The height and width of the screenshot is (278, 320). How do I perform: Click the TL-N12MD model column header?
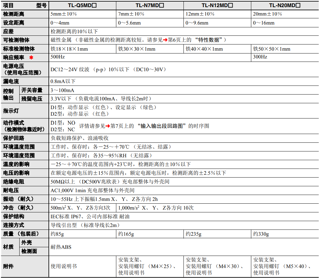point(217,5)
